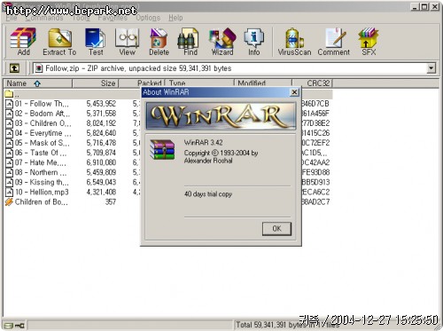Image resolution: width=443 pixels, height=331 pixels.
Task: Select file name '01 - Follow Th...'
Action: (x=42, y=104)
